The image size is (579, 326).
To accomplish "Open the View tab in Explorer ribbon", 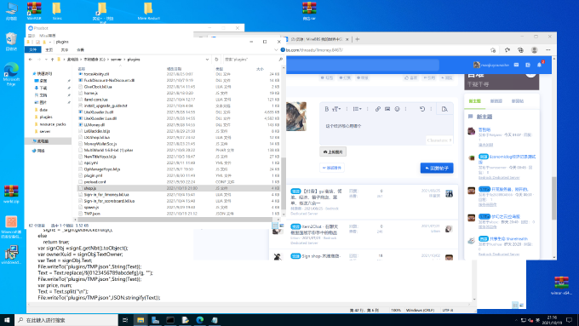I will click(x=81, y=49).
